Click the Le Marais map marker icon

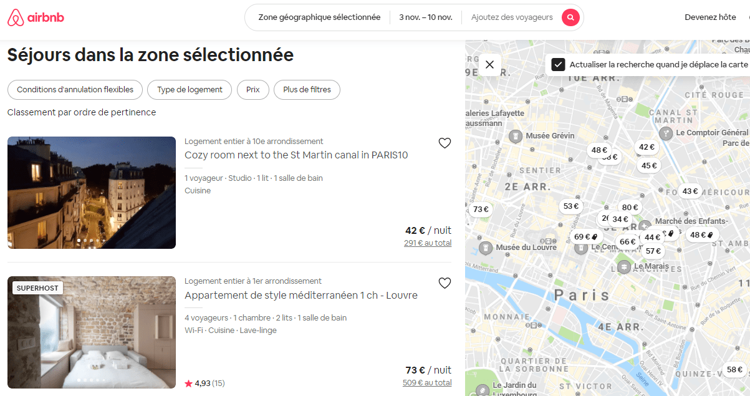click(x=623, y=266)
